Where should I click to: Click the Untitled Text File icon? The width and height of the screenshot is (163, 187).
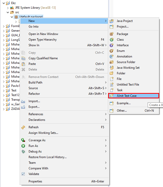(111, 85)
